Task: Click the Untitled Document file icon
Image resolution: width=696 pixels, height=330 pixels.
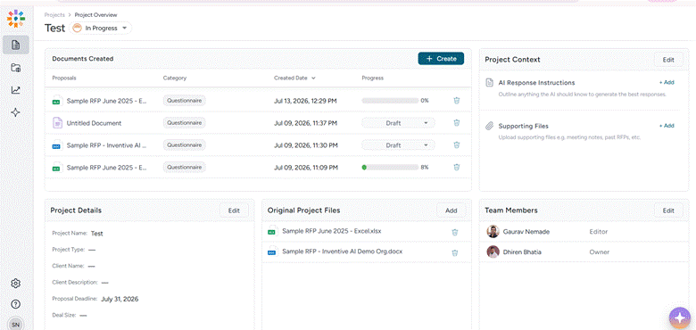Action: pyautogui.click(x=57, y=123)
